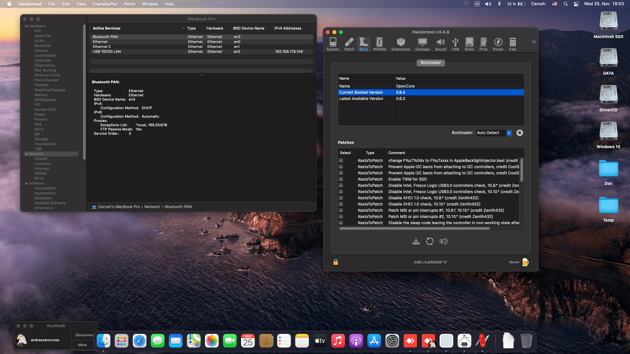Switch to the Boot tab

(363, 44)
